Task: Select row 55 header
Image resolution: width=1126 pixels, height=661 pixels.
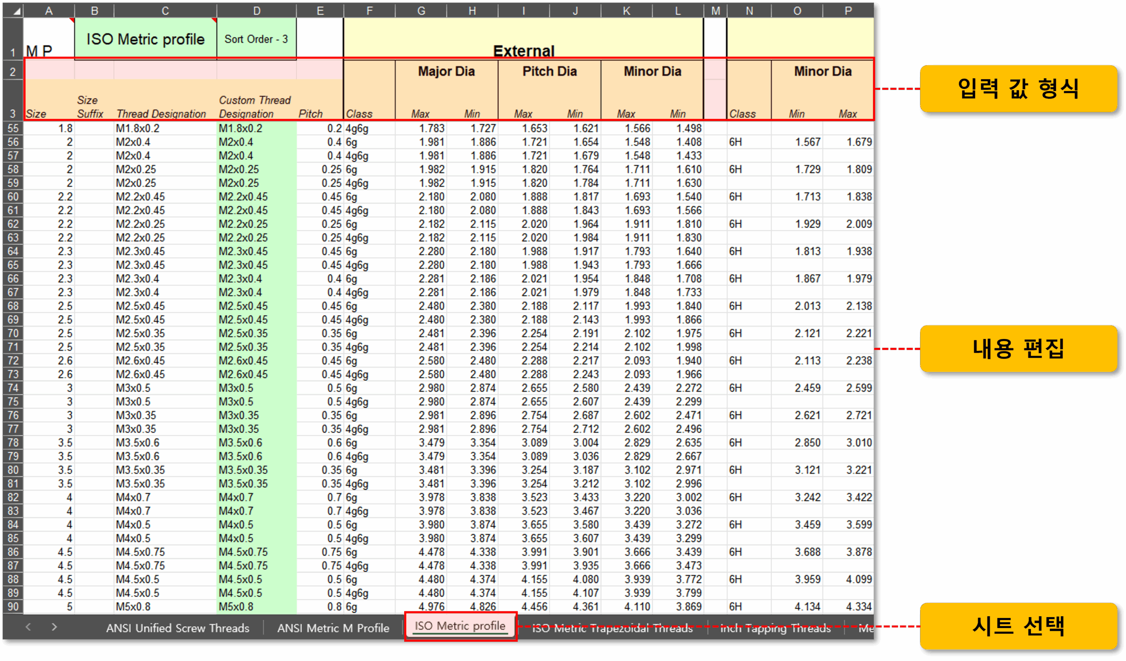Action: [13, 128]
